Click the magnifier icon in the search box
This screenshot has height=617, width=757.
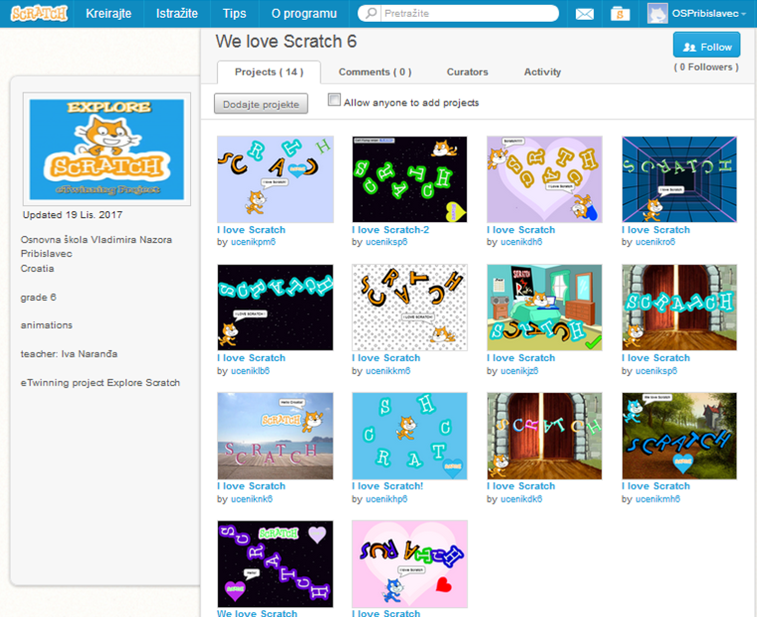click(371, 14)
